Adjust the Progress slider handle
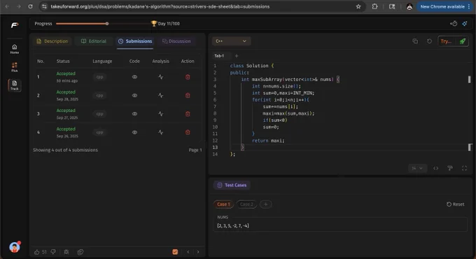 pyautogui.click(x=107, y=24)
